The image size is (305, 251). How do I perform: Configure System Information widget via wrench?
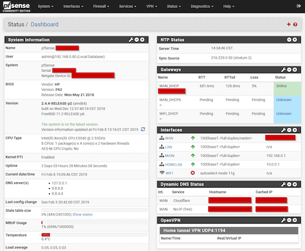point(131,40)
